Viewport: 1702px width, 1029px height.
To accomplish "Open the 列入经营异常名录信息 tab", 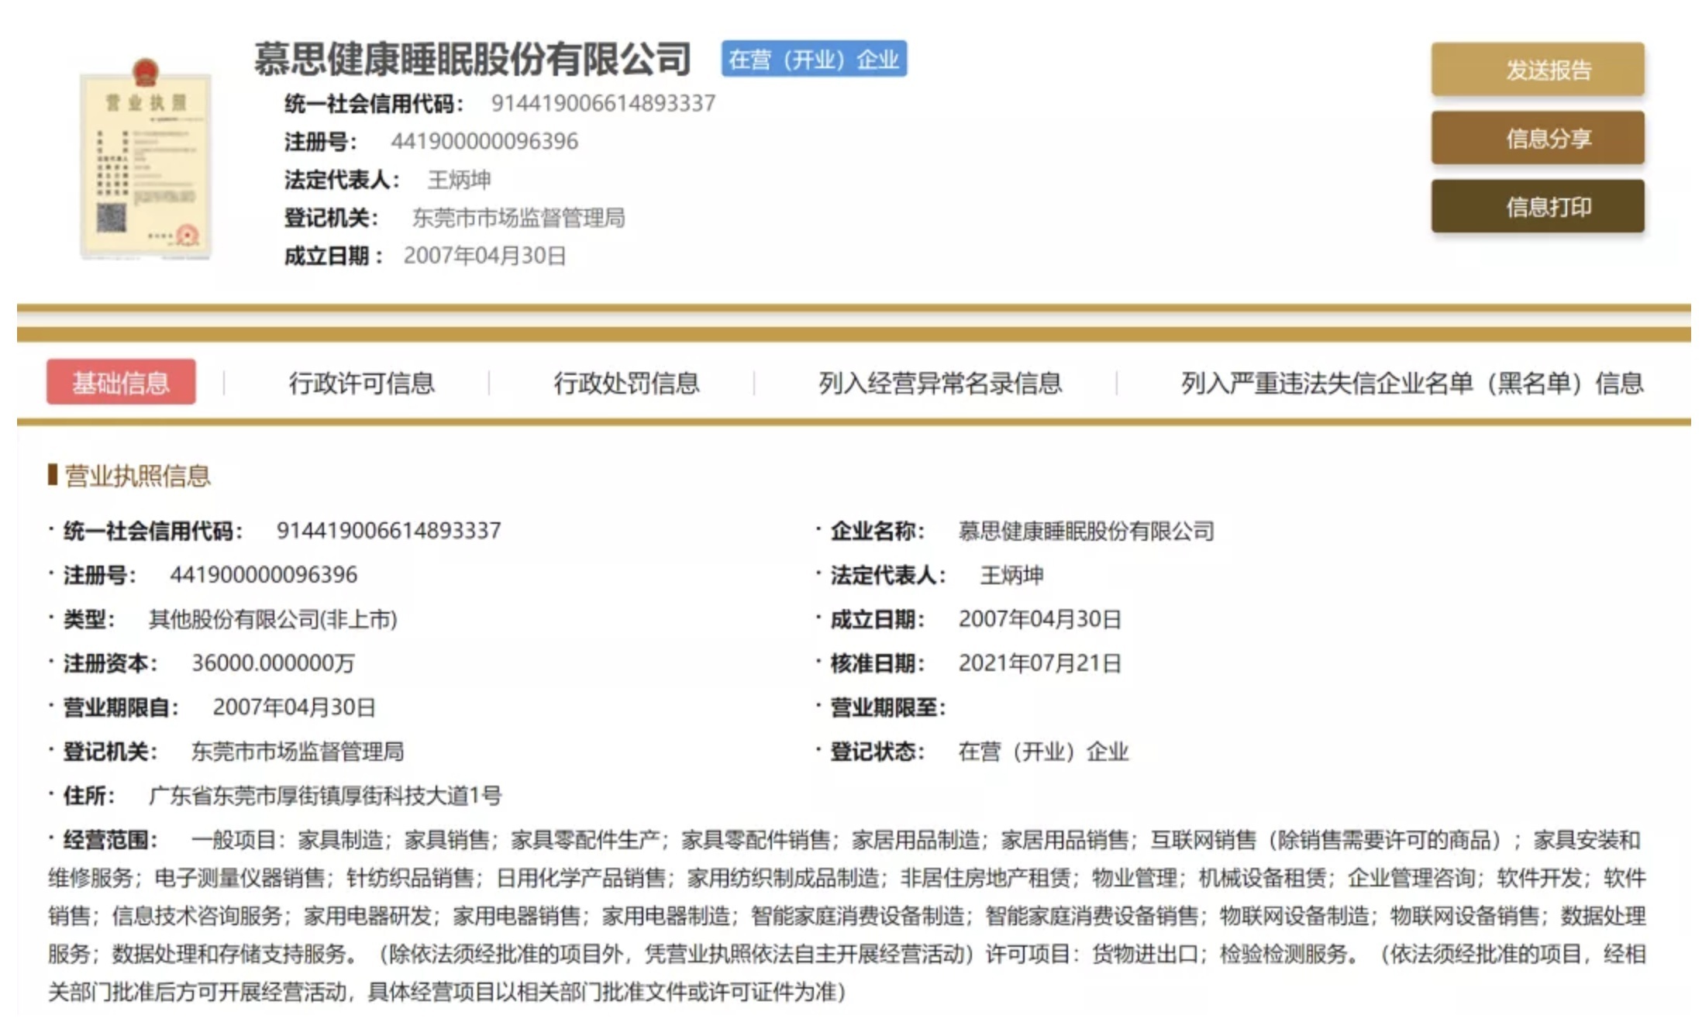I will [941, 383].
